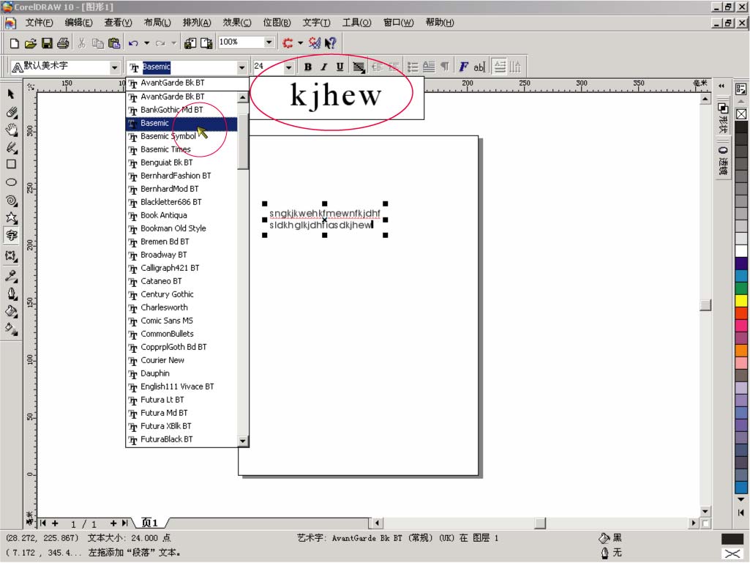Expand the dropdown arrow beside the red launcher icon
Viewport: 750px width, 563px height.
coord(301,43)
